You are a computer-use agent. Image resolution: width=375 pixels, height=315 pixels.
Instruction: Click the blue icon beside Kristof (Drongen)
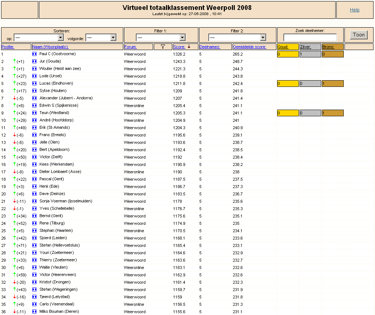coord(35,282)
